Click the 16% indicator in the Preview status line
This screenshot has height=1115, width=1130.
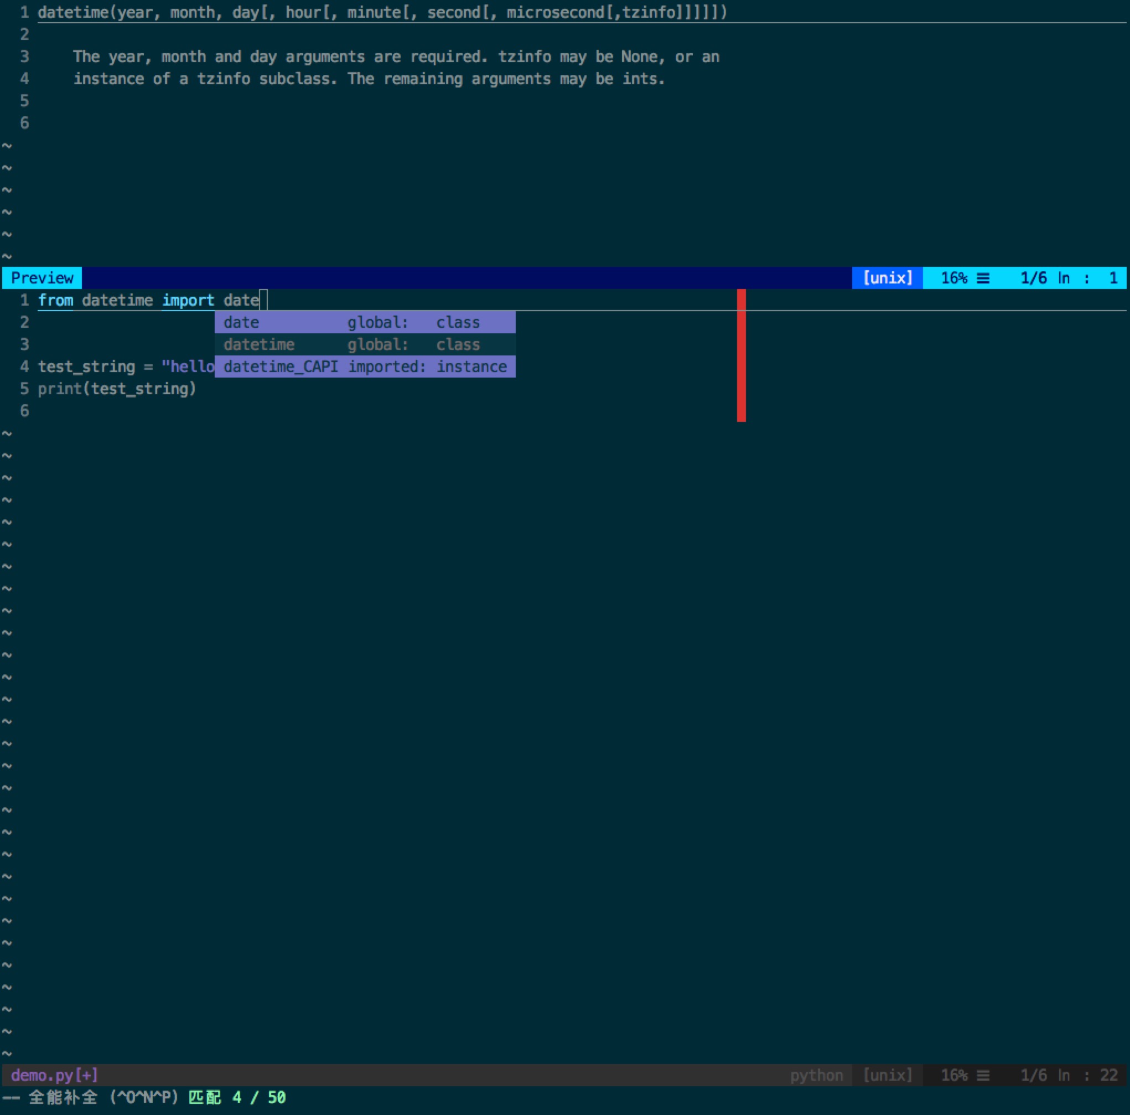pyautogui.click(x=954, y=278)
